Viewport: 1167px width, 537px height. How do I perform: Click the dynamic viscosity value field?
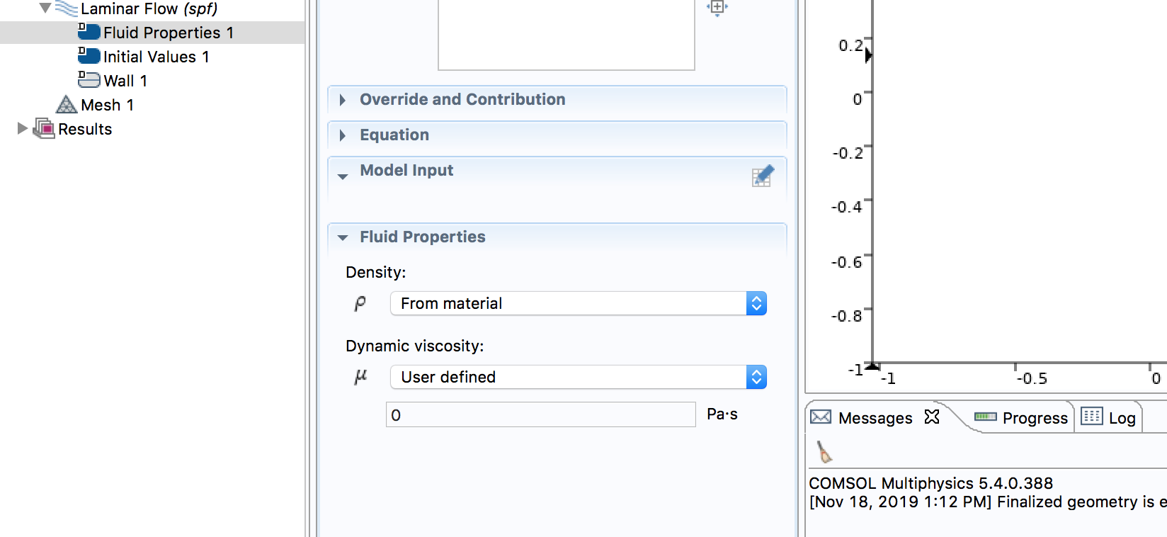tap(540, 415)
